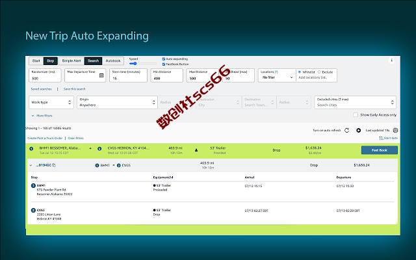The height and width of the screenshot is (260, 416).
Task: Click the 469.9 mi distance in green row
Action: [x=175, y=148]
